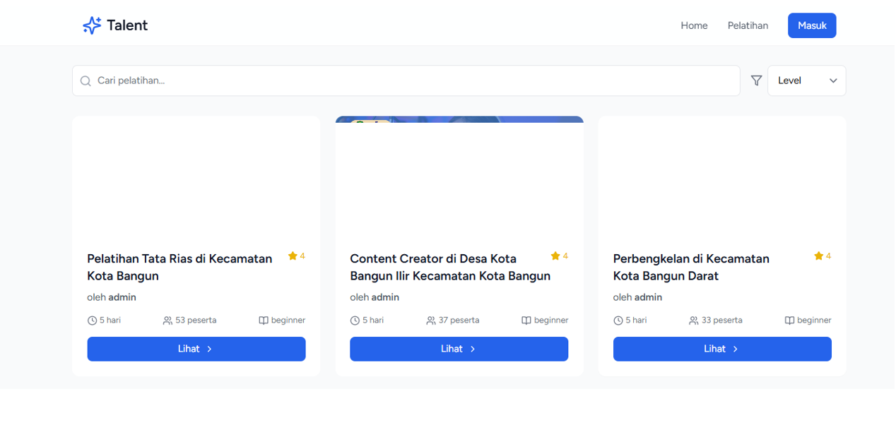Click the Talent sparkle logo icon
This screenshot has height=437, width=896.
pos(92,25)
